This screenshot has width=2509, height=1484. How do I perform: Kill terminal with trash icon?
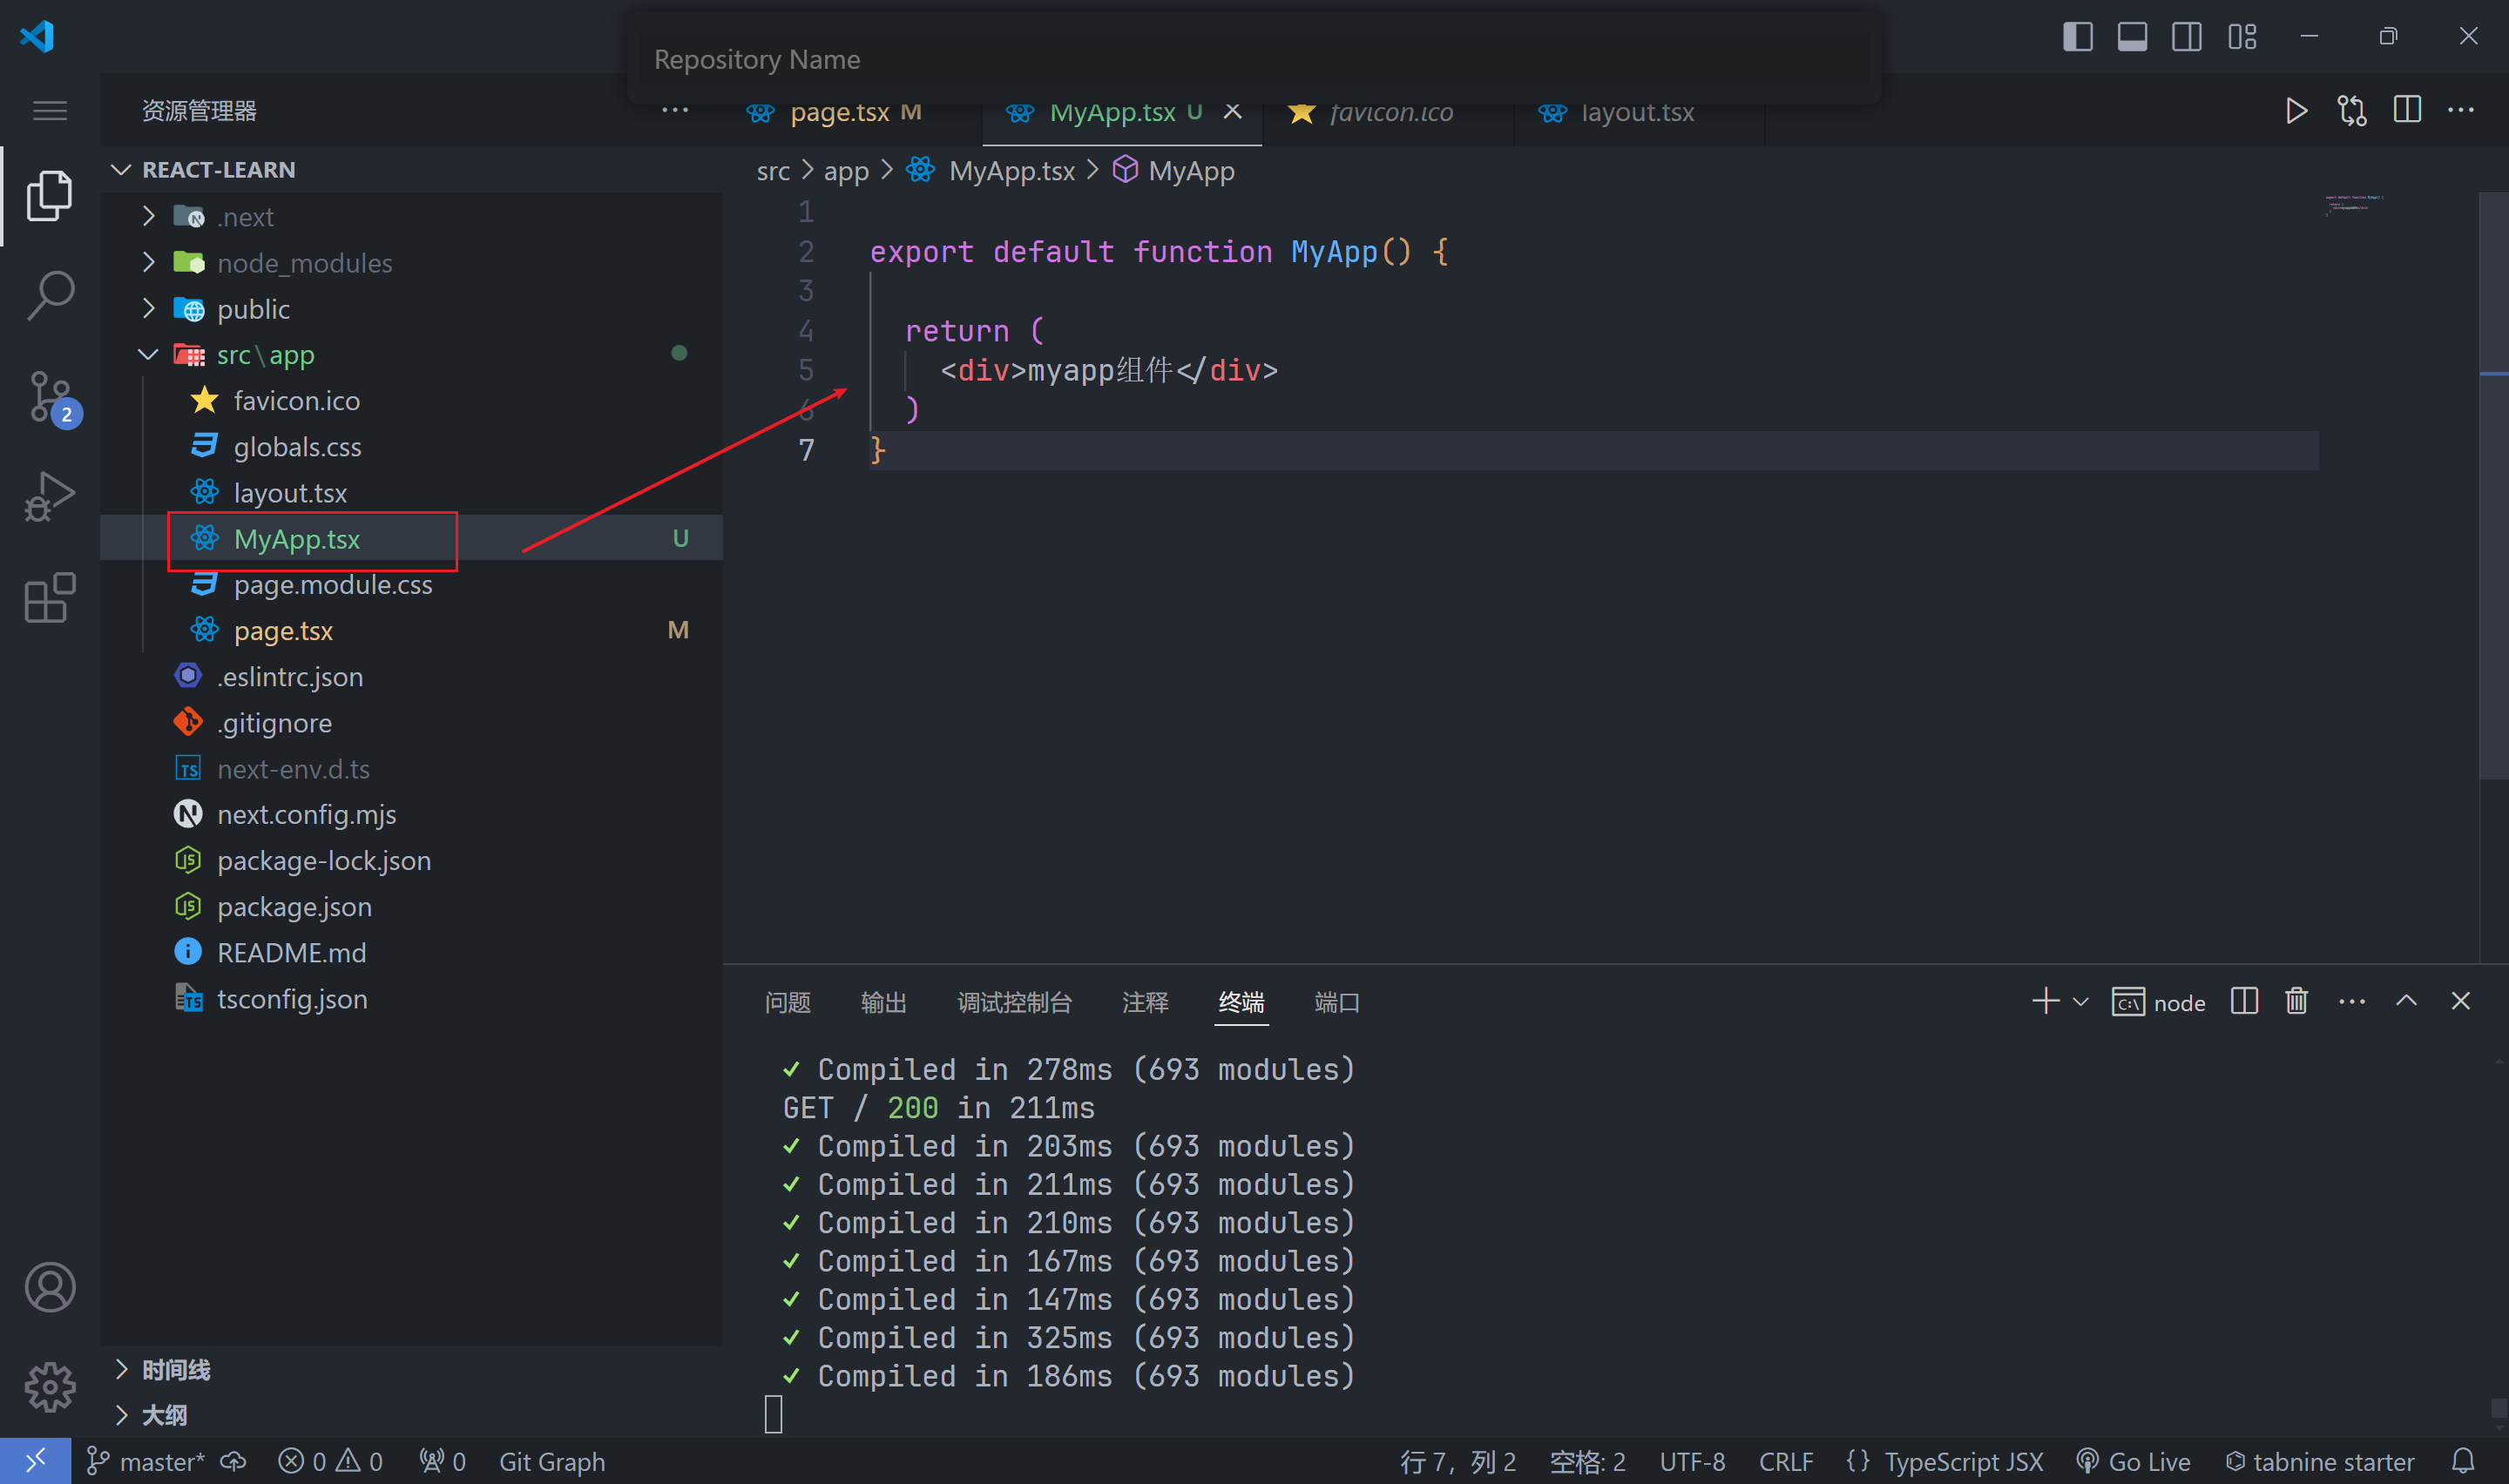(x=2297, y=1001)
